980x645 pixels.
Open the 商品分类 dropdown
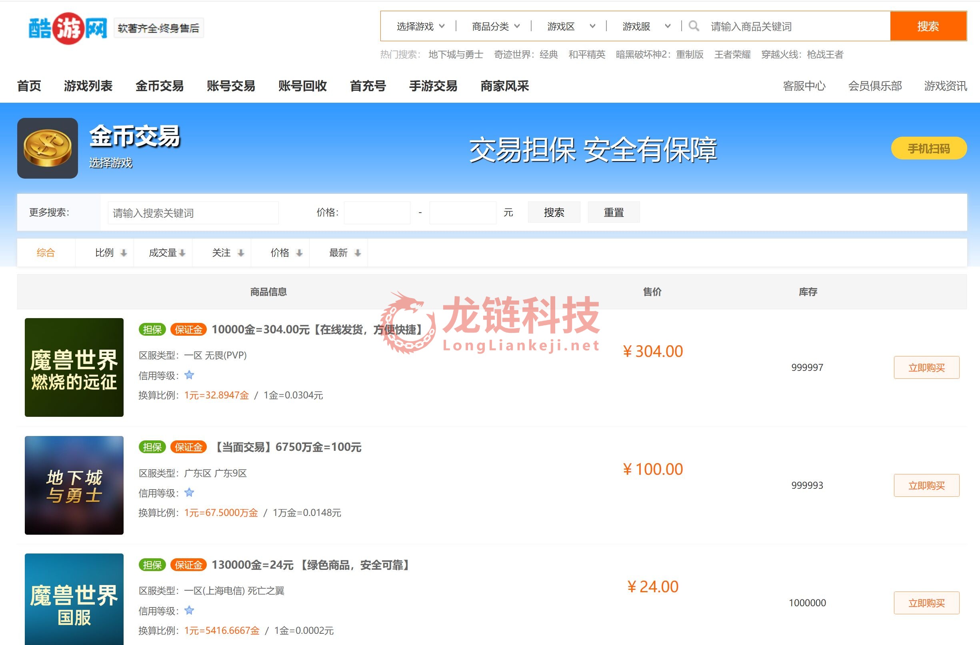pyautogui.click(x=496, y=26)
